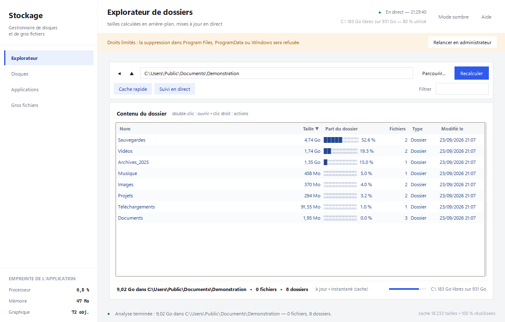The width and height of the screenshot is (505, 322).
Task: Click the 458 Mo size value
Action: pyautogui.click(x=313, y=173)
